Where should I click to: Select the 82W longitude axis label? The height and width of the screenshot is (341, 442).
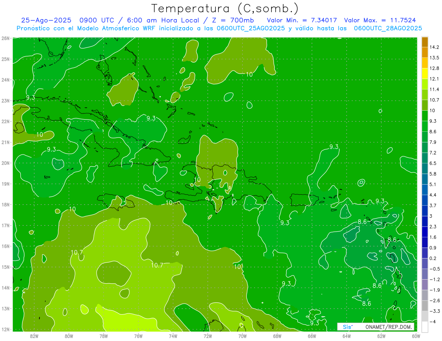point(34,336)
